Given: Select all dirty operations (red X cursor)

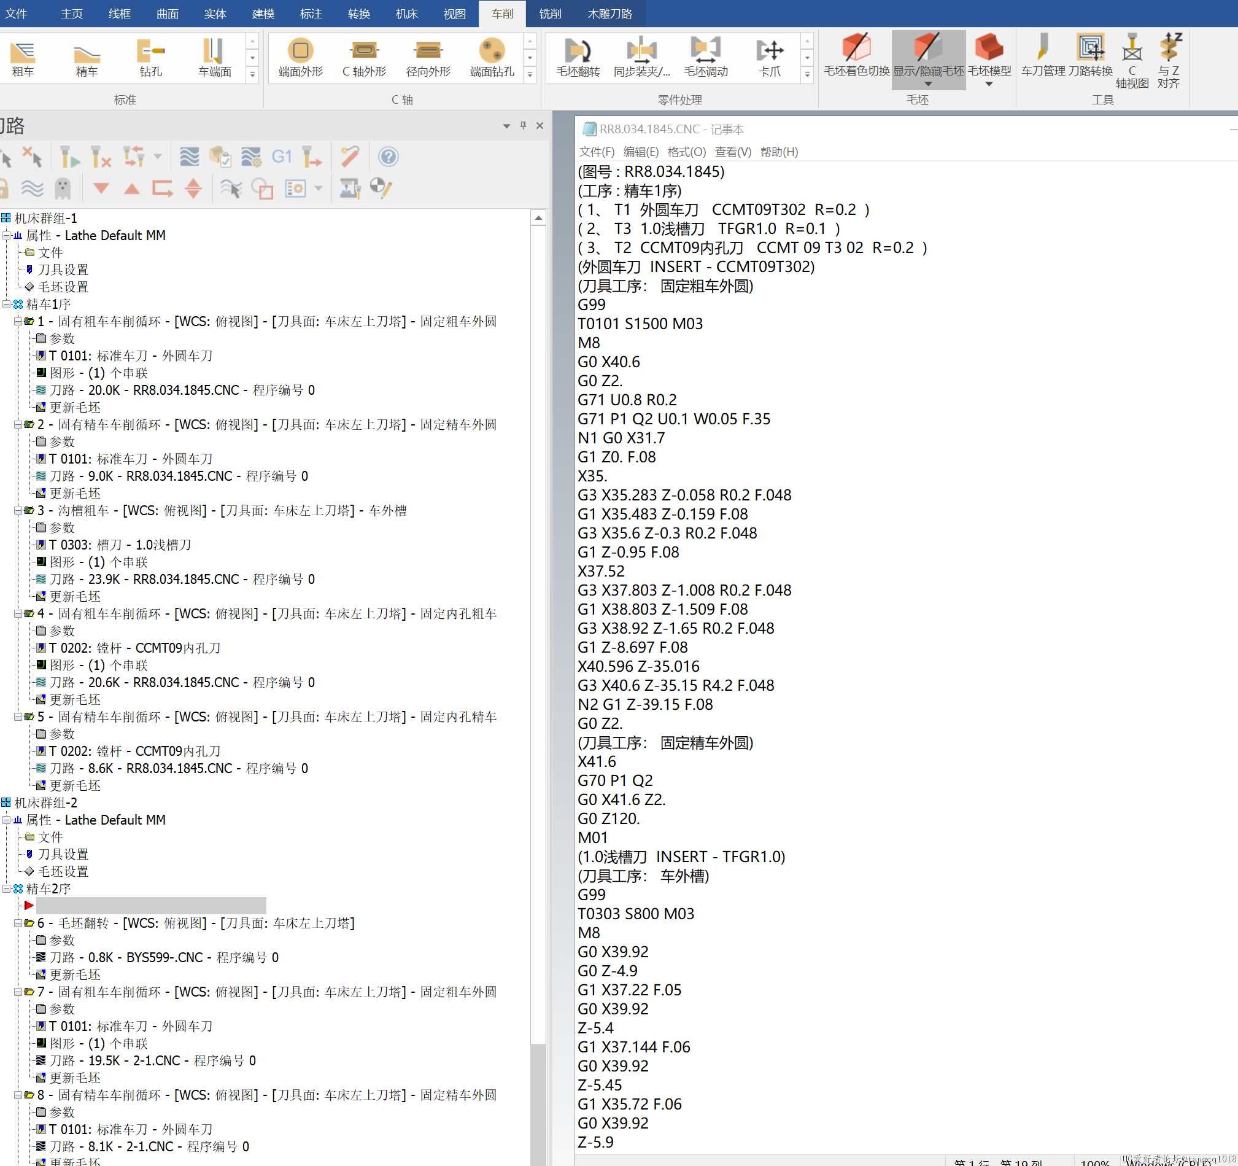Looking at the screenshot, I should coord(31,157).
